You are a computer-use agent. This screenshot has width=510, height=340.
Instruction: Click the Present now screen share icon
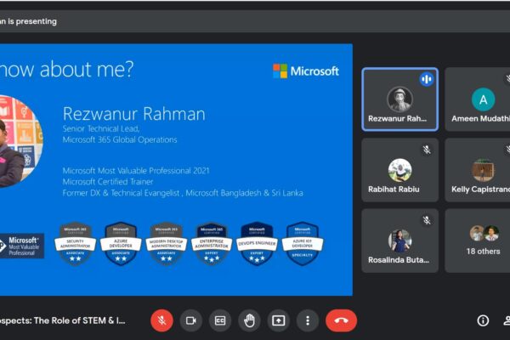(278, 320)
